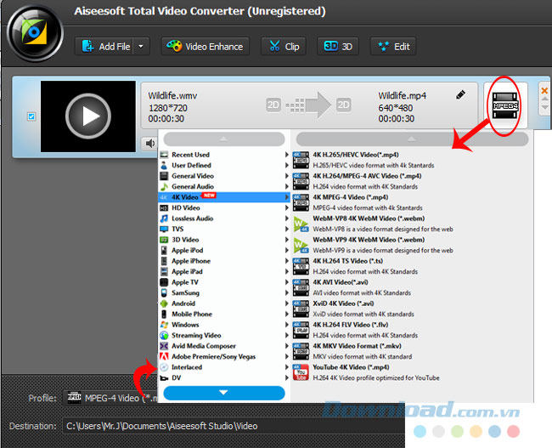The width and height of the screenshot is (552, 448).
Task: Click the Mobile Phone icon
Action: click(x=164, y=314)
